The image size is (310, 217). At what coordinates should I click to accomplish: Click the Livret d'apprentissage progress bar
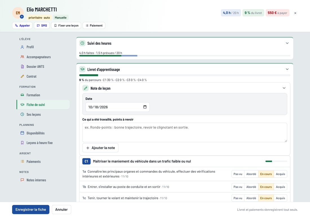(185, 75)
